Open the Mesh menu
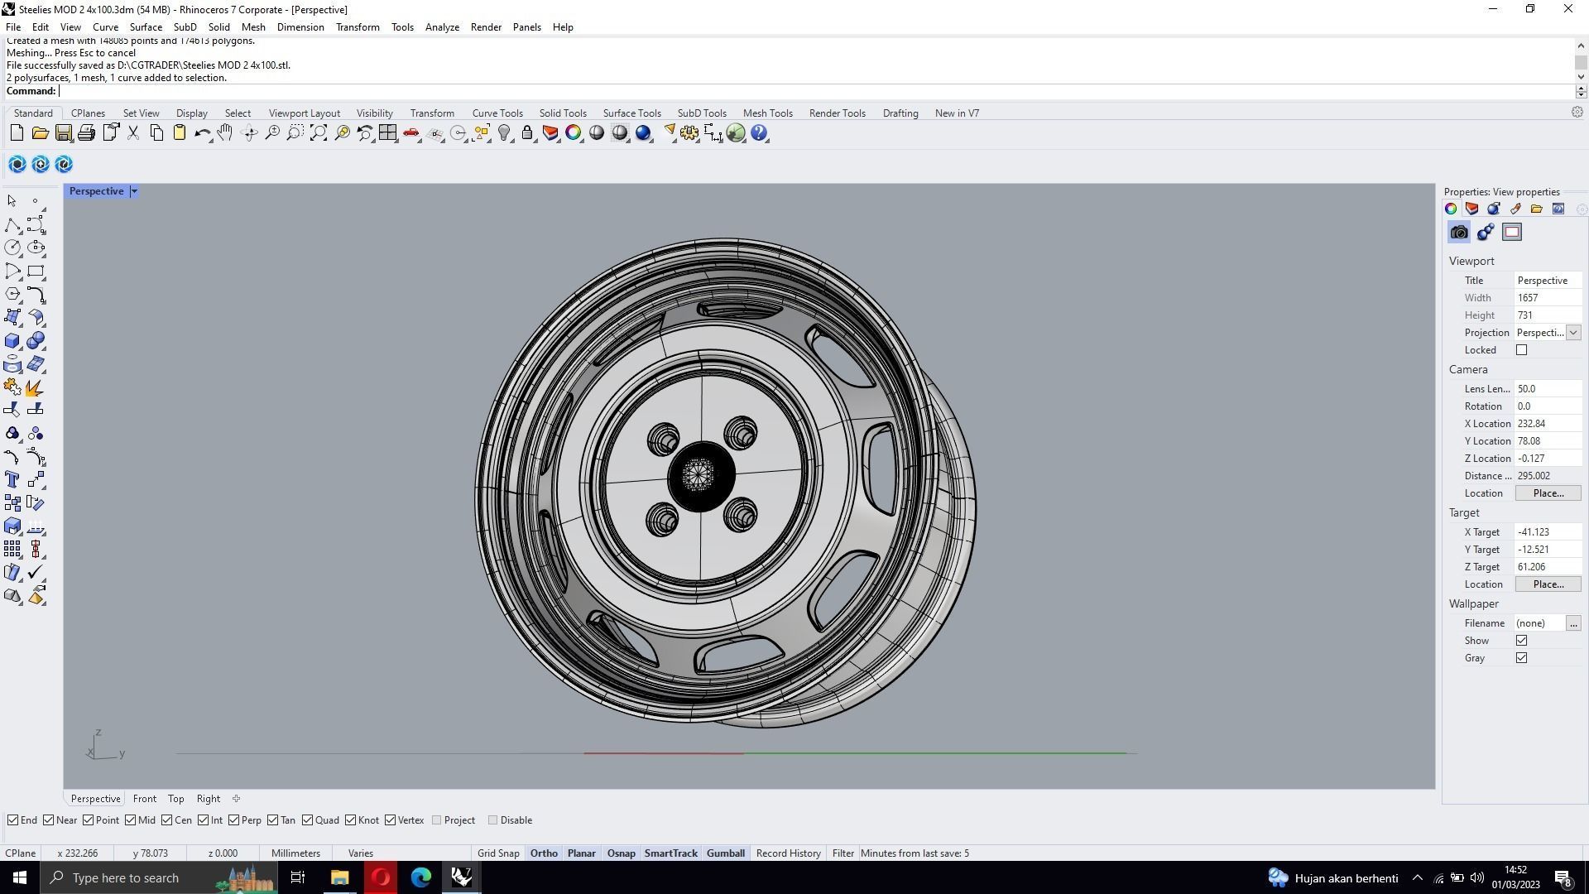The image size is (1589, 894). [253, 27]
